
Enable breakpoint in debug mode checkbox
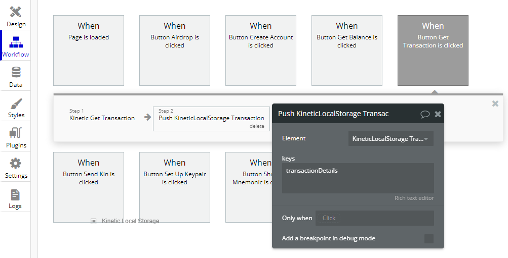(x=428, y=238)
